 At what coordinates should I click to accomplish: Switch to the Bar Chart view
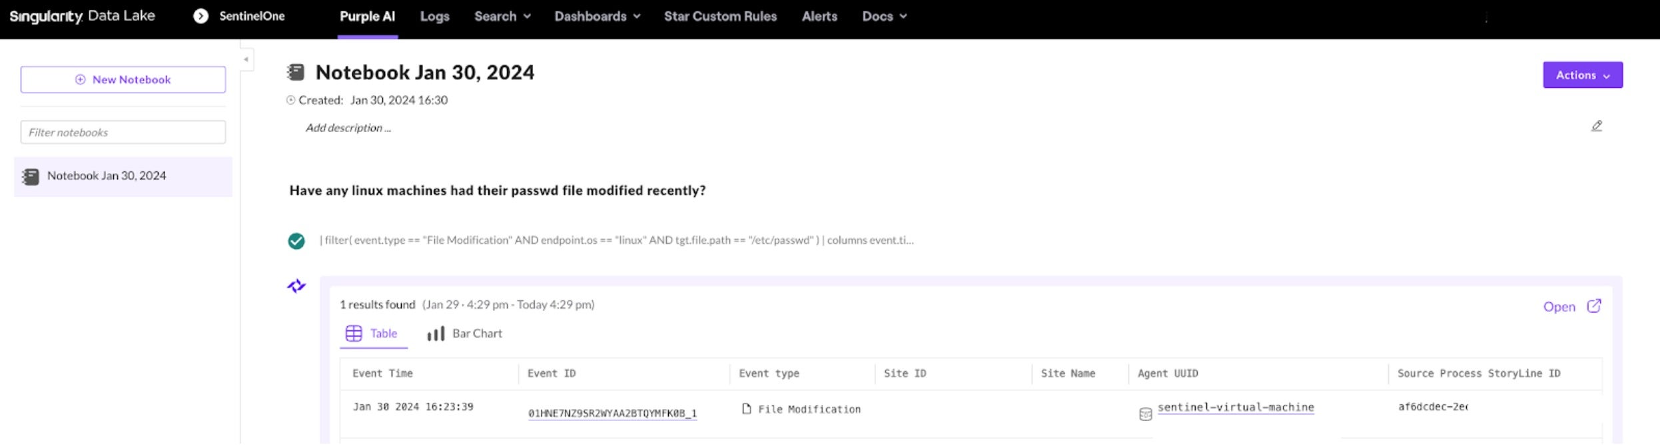pyautogui.click(x=465, y=334)
